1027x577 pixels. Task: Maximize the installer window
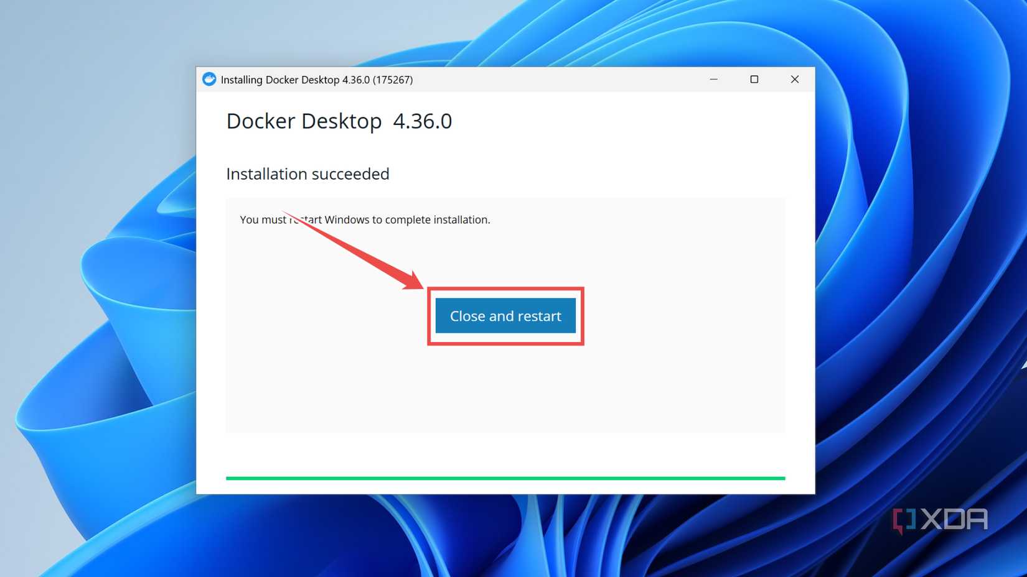point(754,80)
